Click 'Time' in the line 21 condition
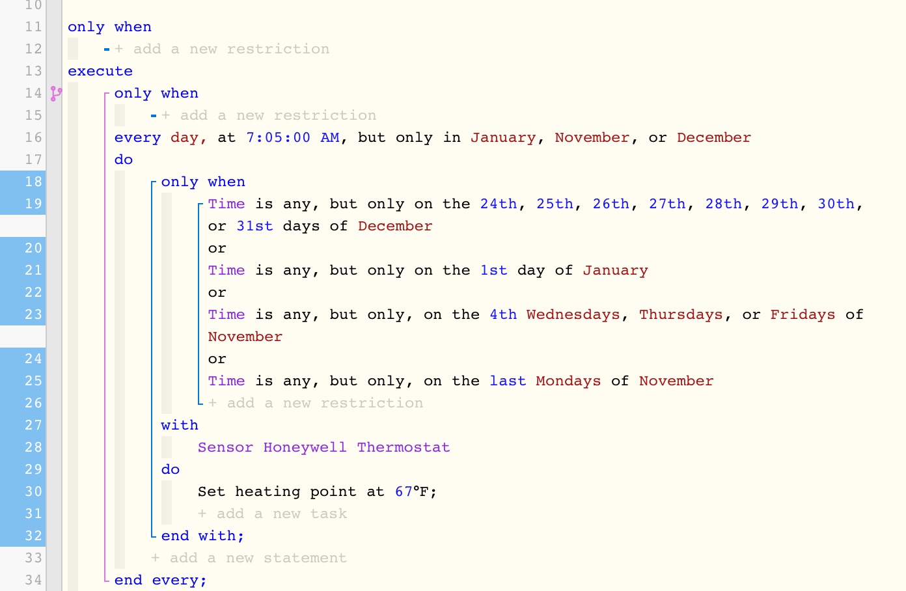The width and height of the screenshot is (906, 591). pos(226,270)
